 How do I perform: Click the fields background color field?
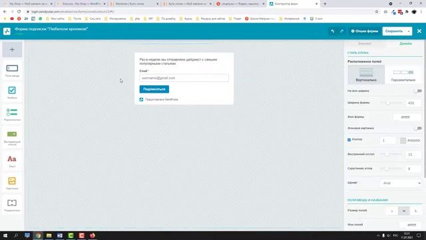click(411, 225)
